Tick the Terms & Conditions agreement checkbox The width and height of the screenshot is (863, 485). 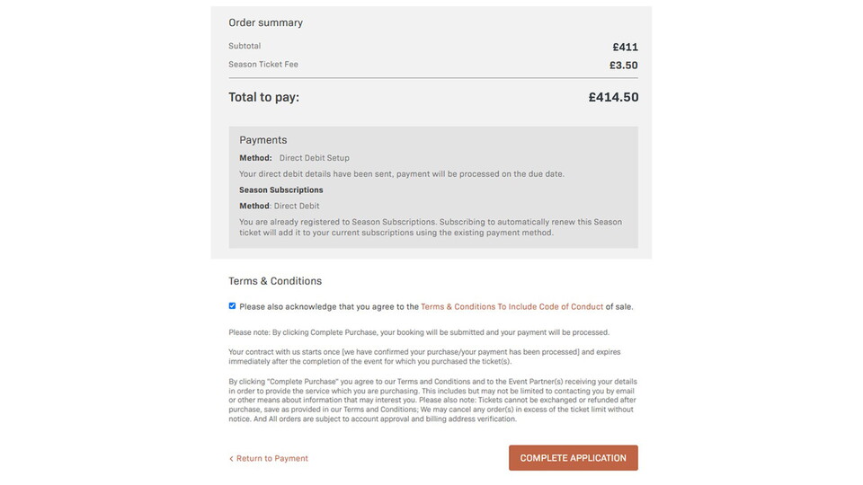click(x=232, y=306)
